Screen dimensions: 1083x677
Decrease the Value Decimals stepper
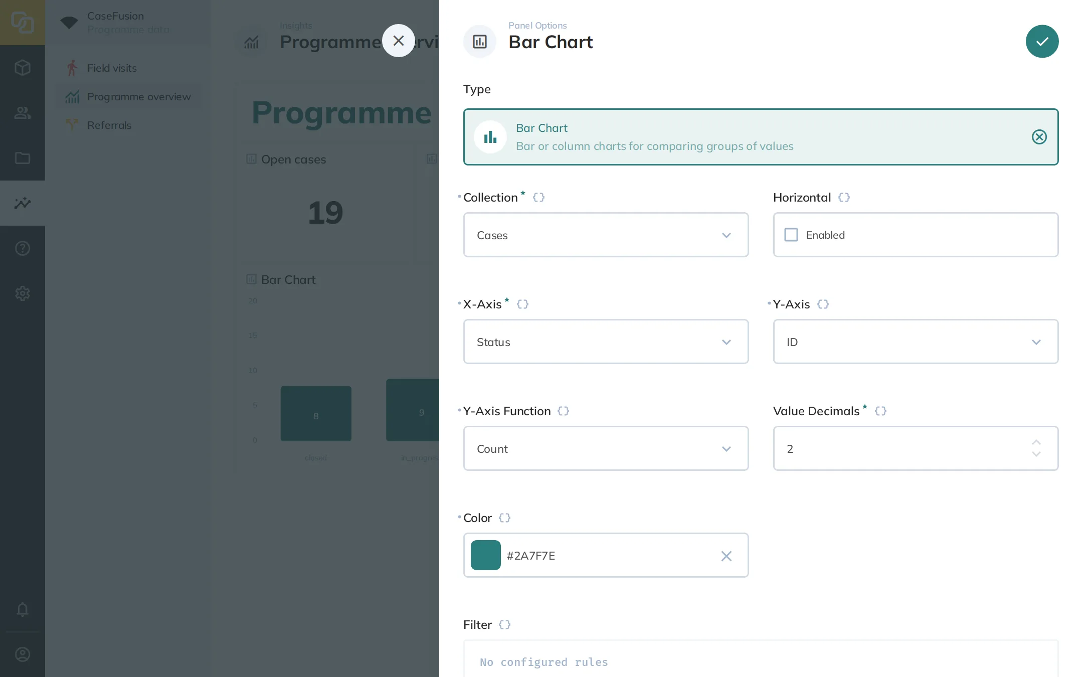pyautogui.click(x=1036, y=454)
